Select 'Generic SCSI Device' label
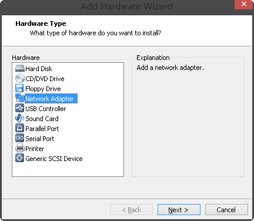The height and width of the screenshot is (221, 254). [54, 159]
